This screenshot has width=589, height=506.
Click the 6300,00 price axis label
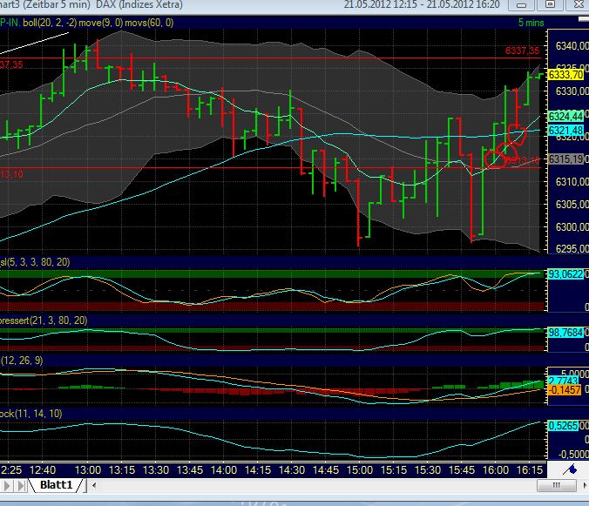[x=572, y=227]
